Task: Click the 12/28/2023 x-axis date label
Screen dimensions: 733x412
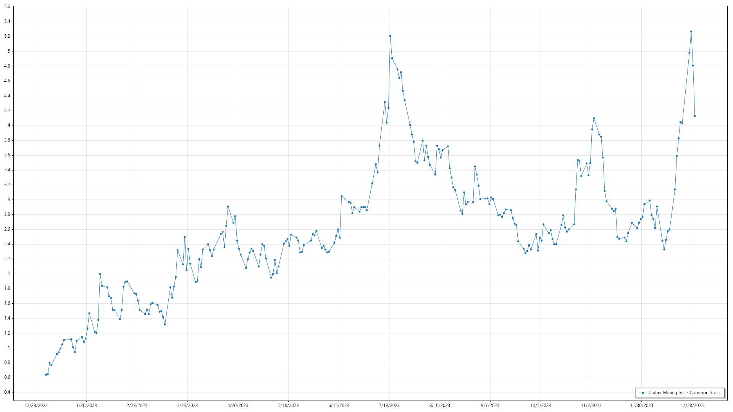Action: pyautogui.click(x=692, y=405)
